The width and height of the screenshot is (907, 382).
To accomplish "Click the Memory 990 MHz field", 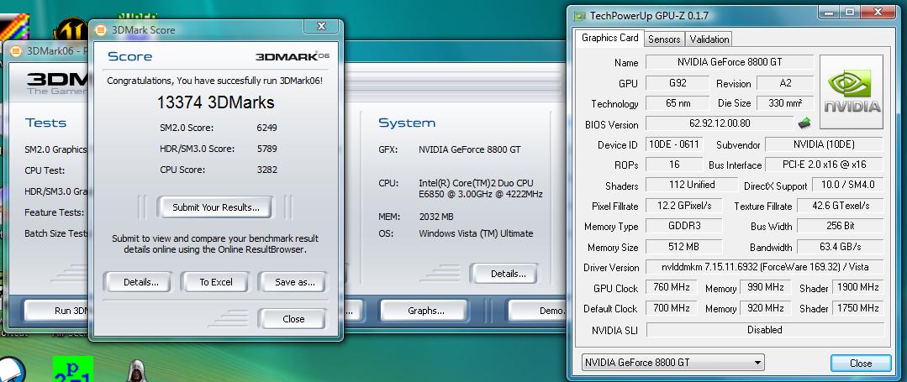I will point(766,287).
